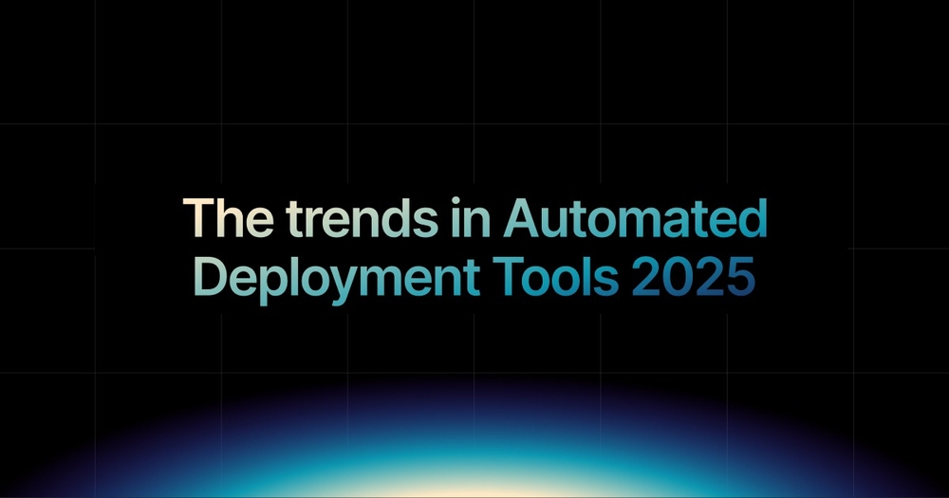Image resolution: width=949 pixels, height=498 pixels.
Task: Click the headline "The trends in Automated"
Action: tap(475, 218)
